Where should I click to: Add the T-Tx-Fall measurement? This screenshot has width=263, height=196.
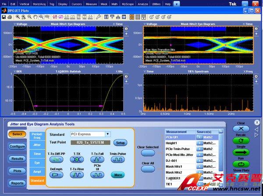(97, 160)
